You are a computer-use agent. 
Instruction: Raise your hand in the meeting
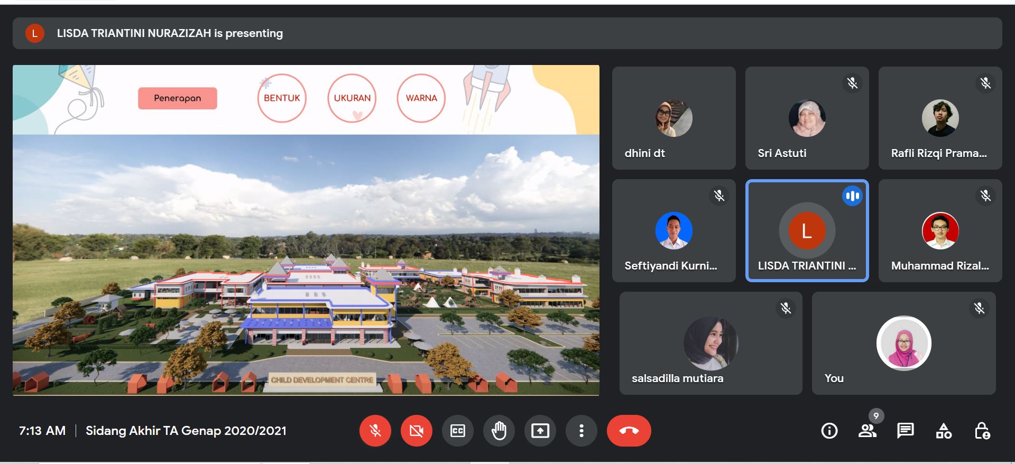coord(499,431)
